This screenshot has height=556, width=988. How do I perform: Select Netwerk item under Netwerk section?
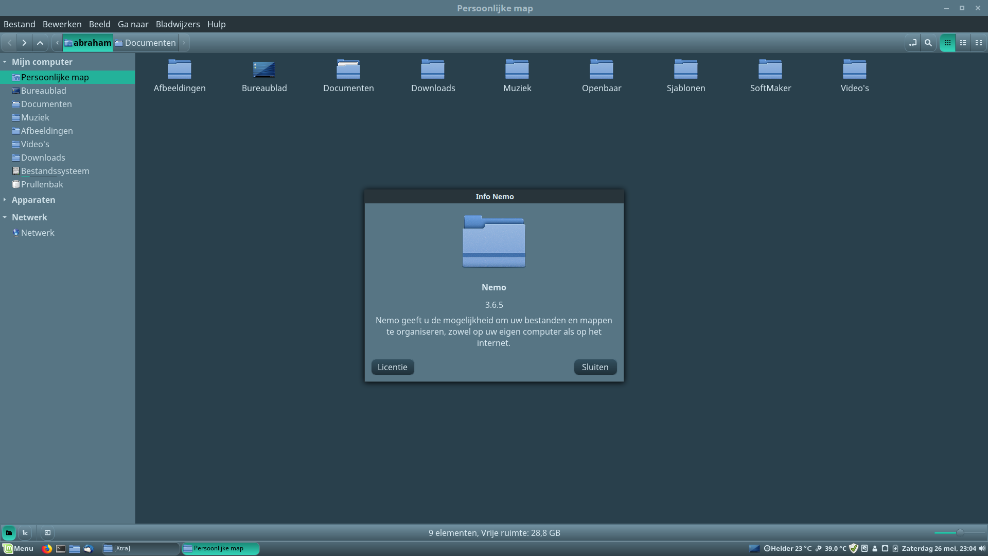[x=67, y=233]
